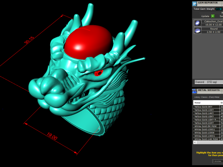This screenshot has width=223, height=167.
Task: Open the Diamond (3.52 spg) material dropdown
Action: click(x=209, y=82)
